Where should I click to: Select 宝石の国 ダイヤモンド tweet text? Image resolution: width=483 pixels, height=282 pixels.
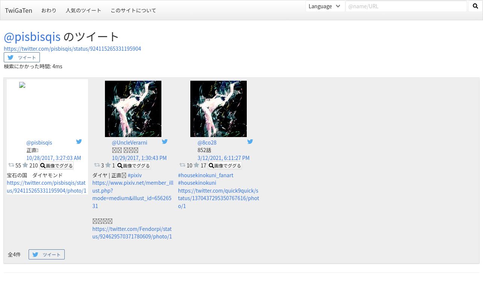click(35, 175)
